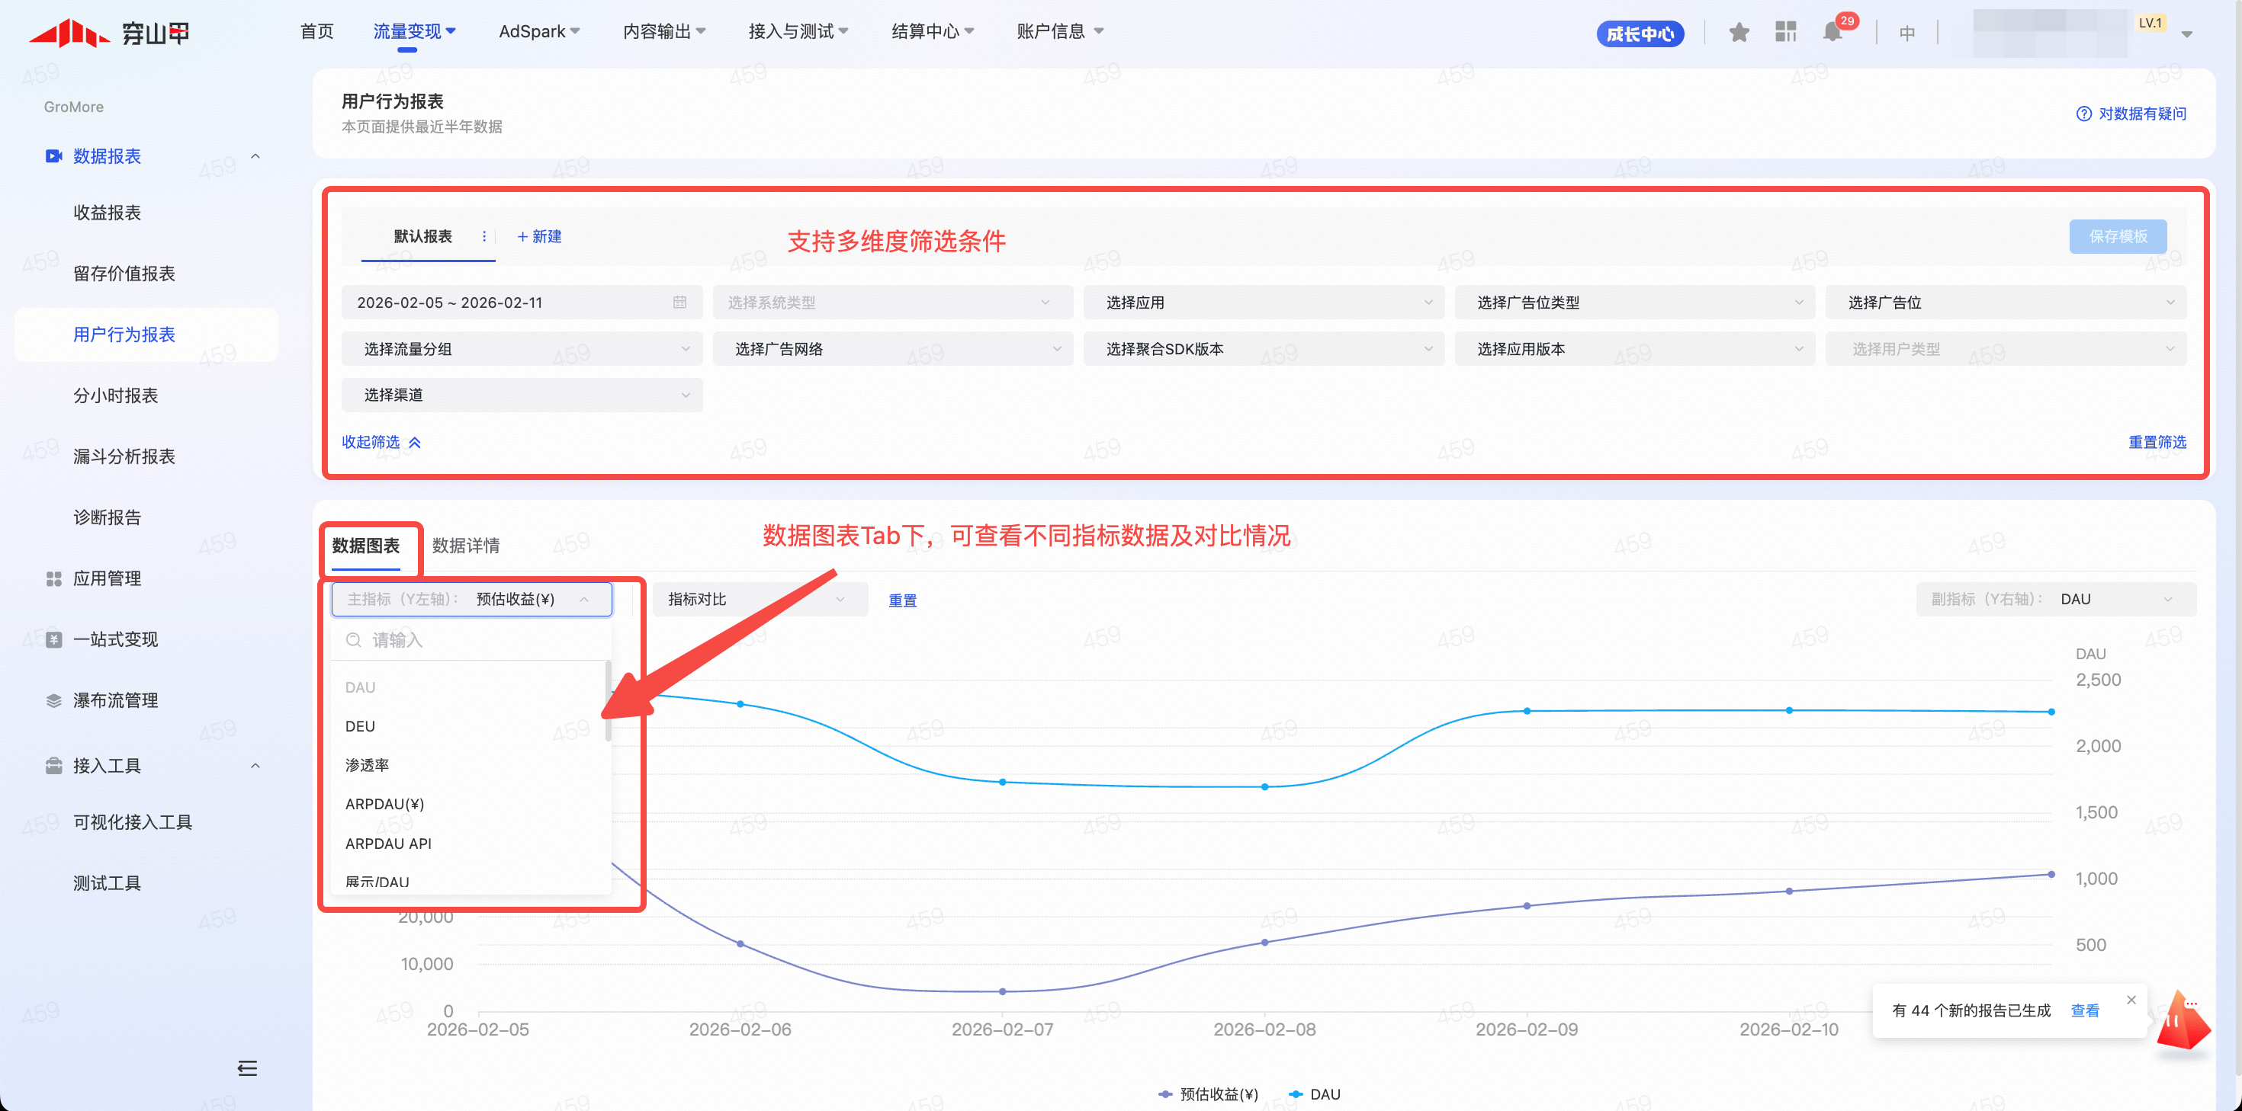The height and width of the screenshot is (1111, 2242).
Task: Open the 选择应用 dropdown
Action: 1263,302
